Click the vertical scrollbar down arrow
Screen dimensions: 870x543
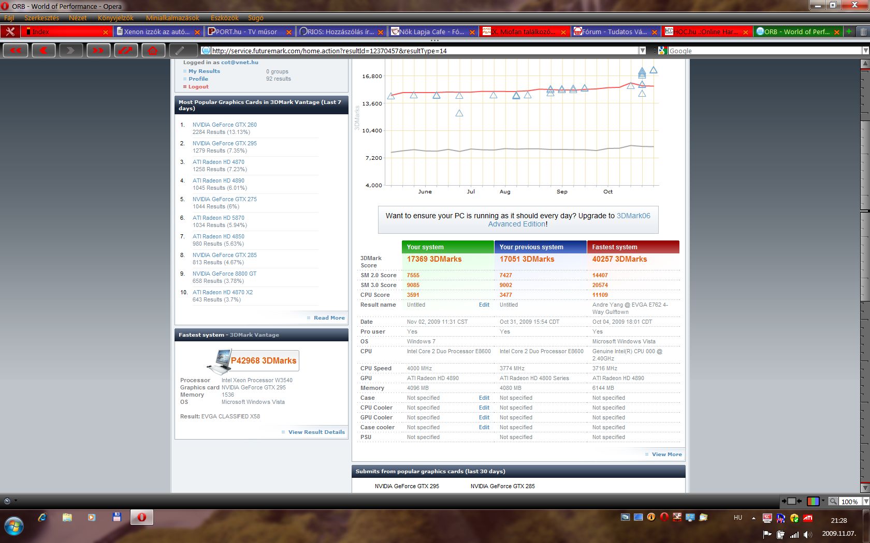click(865, 488)
